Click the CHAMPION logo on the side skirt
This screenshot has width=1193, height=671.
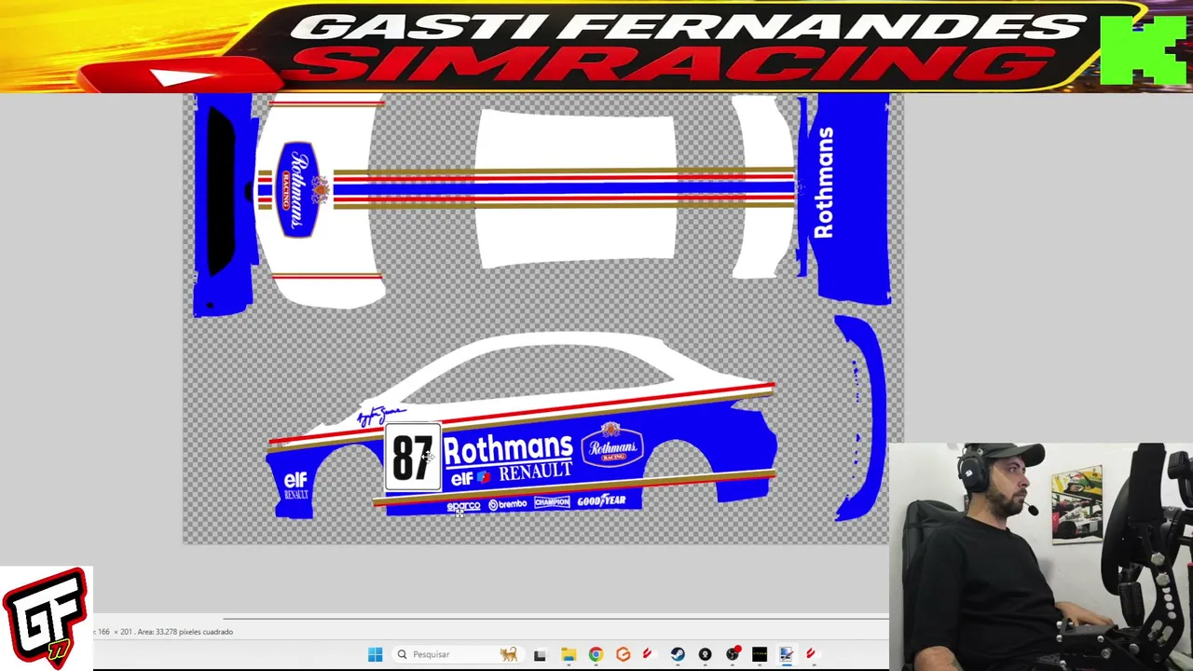552,503
